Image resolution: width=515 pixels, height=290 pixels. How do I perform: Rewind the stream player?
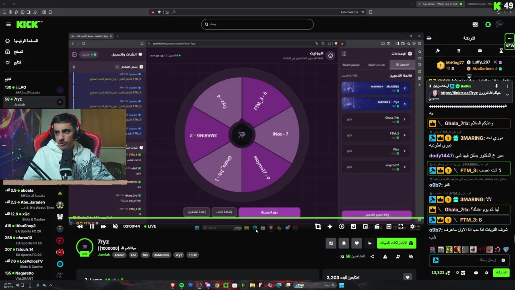80,226
